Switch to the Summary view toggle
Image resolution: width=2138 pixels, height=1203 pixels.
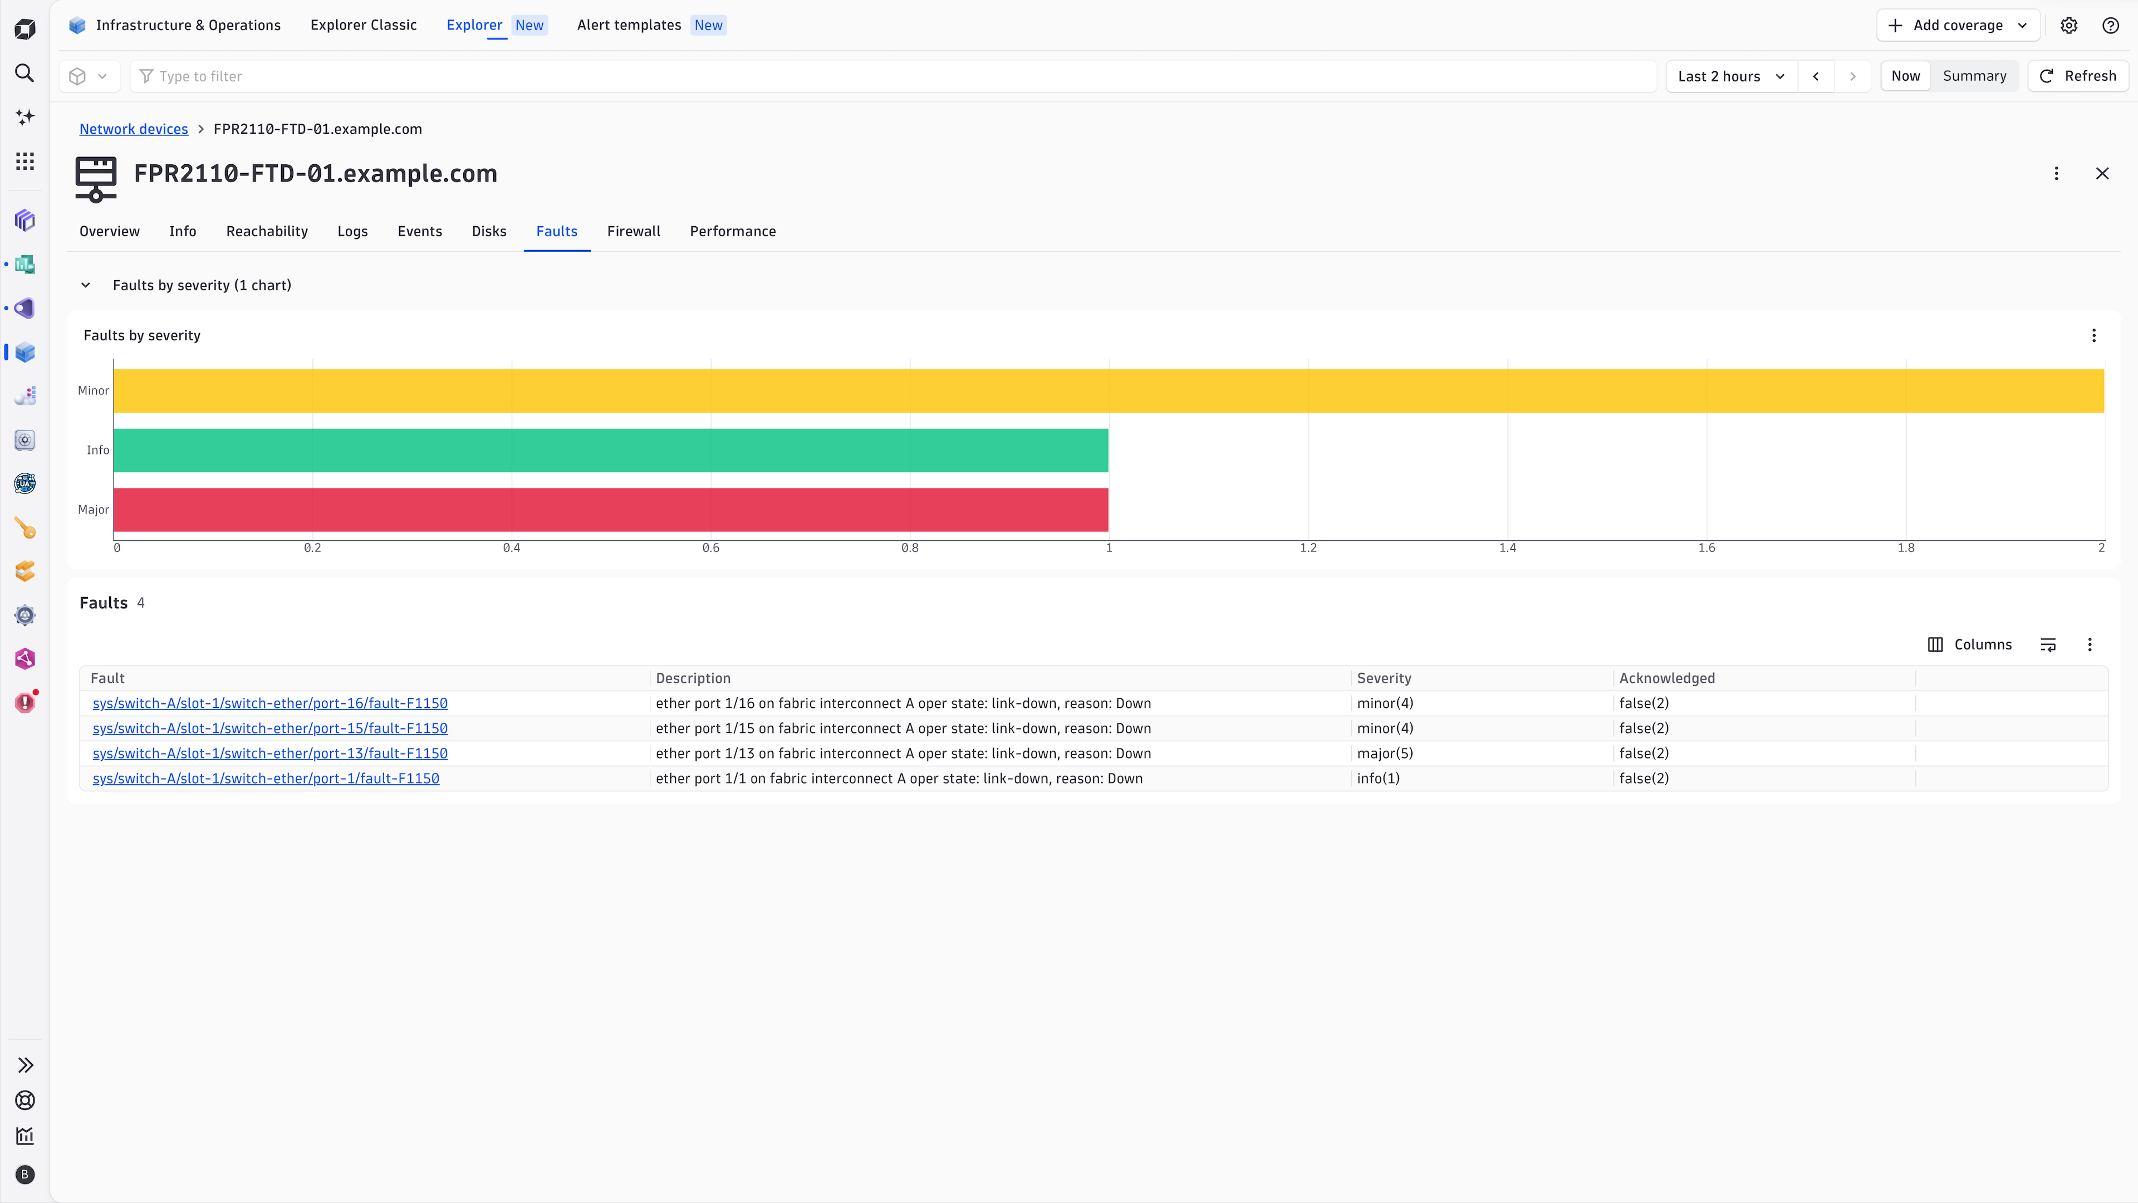[x=1974, y=76]
